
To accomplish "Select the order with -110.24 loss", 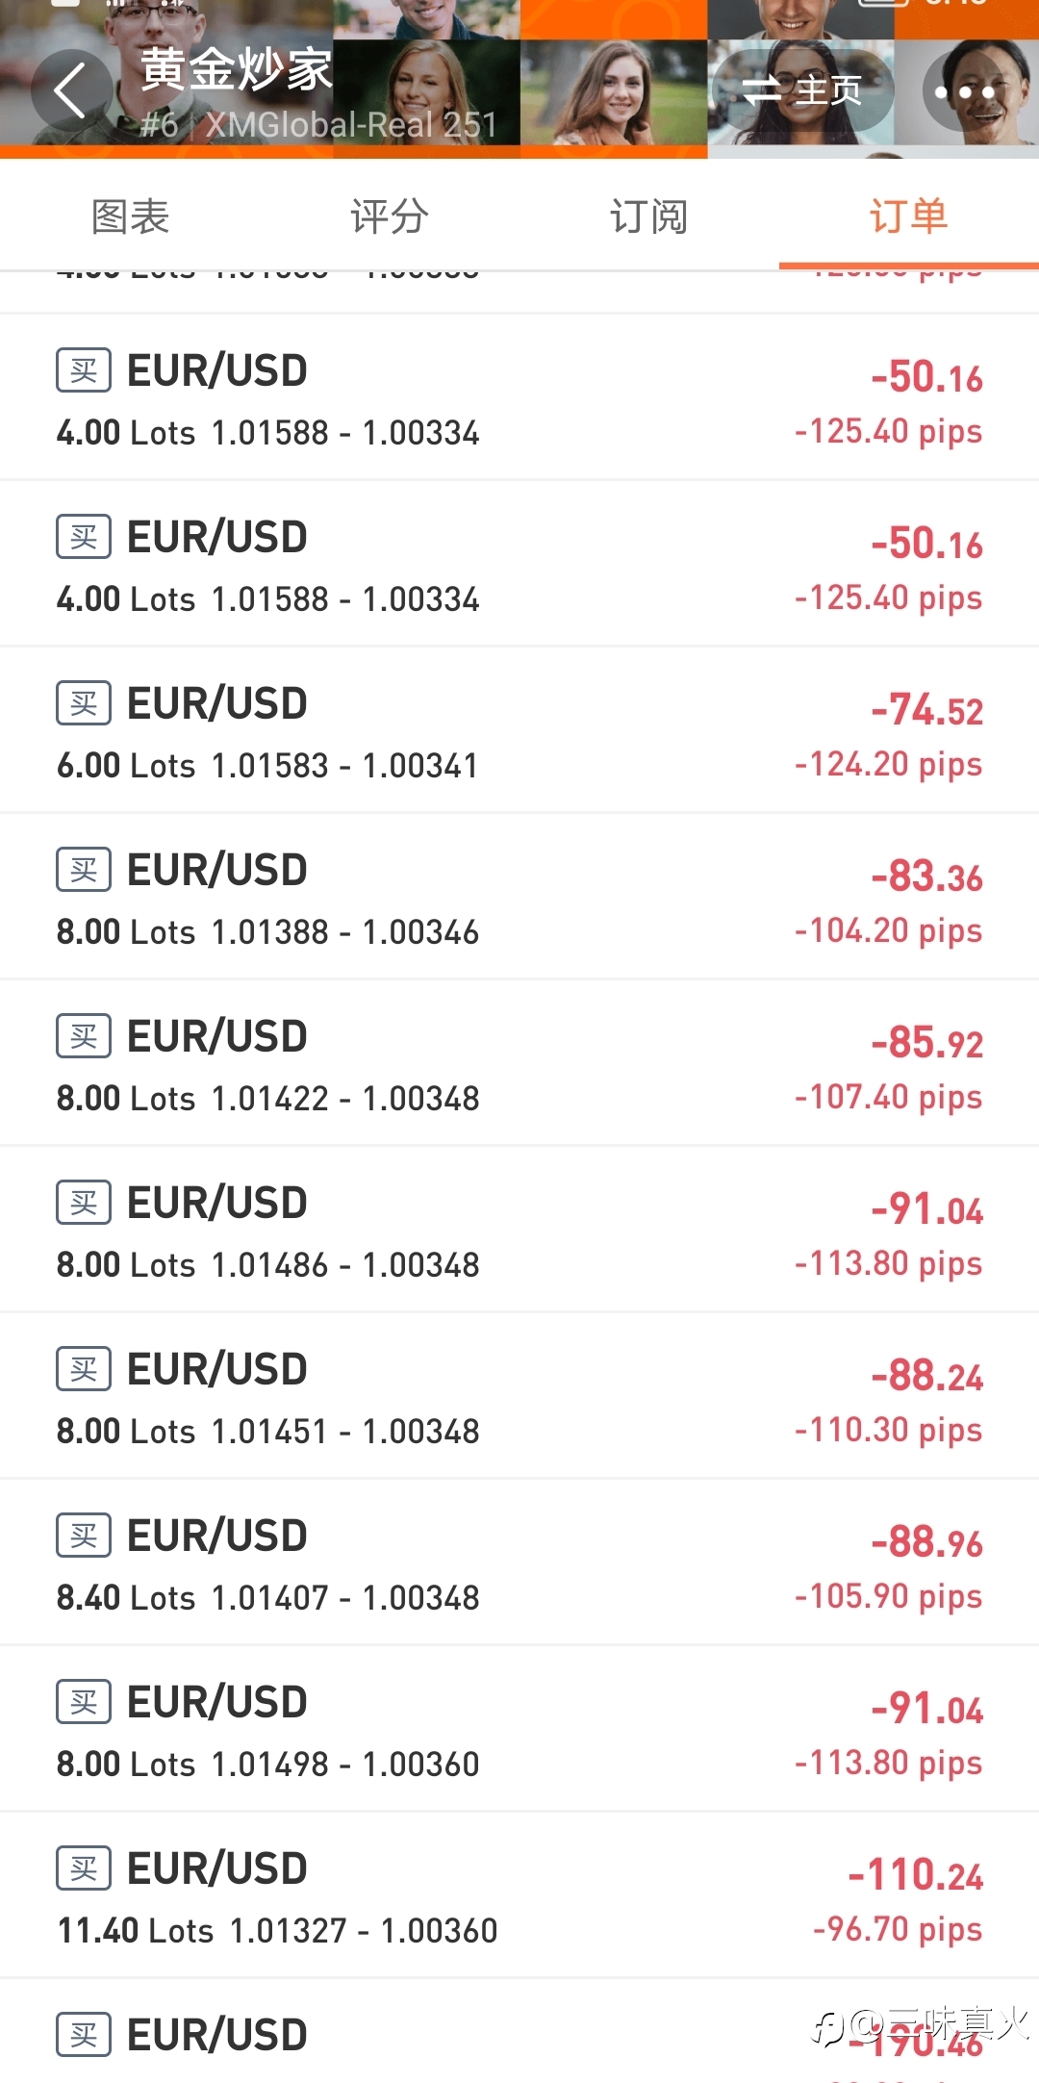I will pyautogui.click(x=519, y=1896).
